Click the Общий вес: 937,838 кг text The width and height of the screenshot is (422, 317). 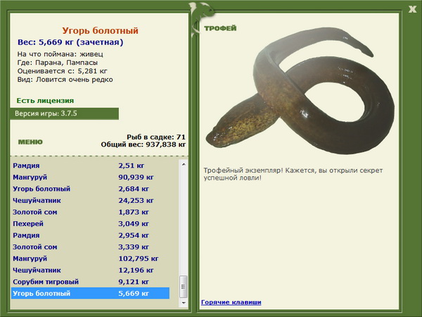tap(143, 144)
